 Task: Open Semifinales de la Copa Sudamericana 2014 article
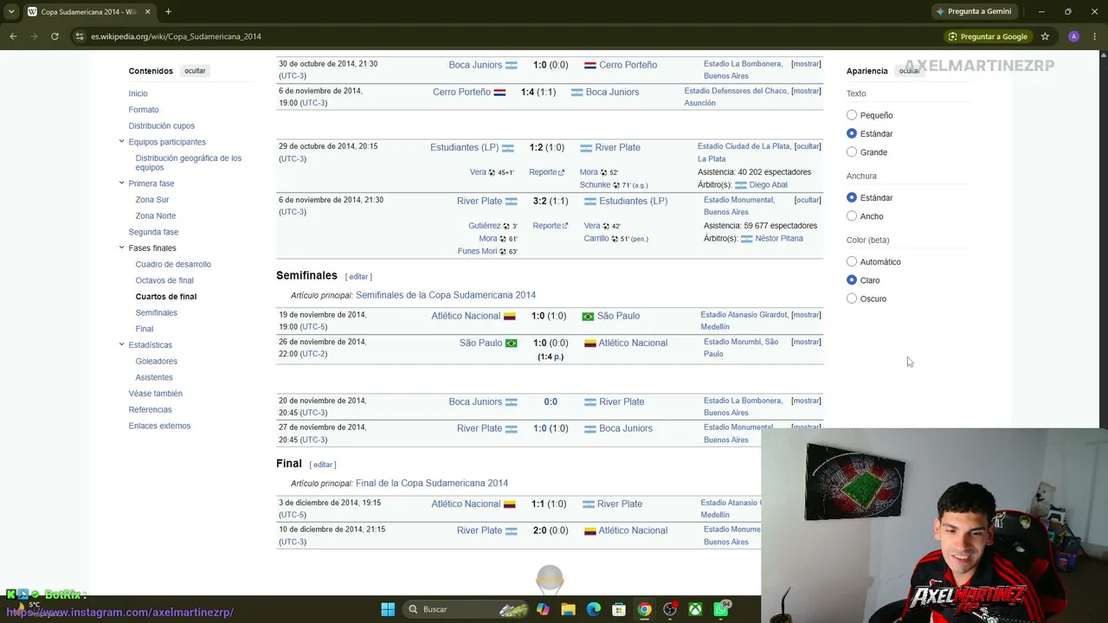coord(446,295)
